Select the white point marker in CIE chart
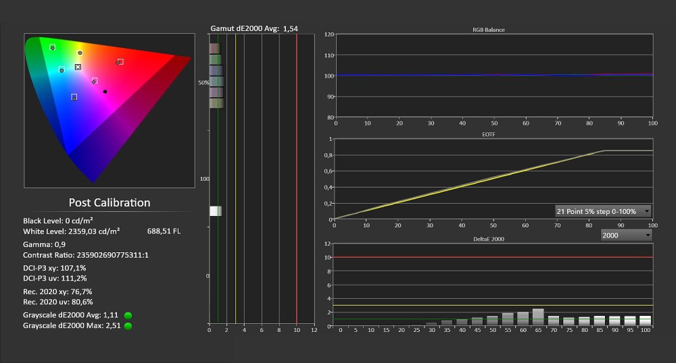This screenshot has width=676, height=363. pos(78,67)
